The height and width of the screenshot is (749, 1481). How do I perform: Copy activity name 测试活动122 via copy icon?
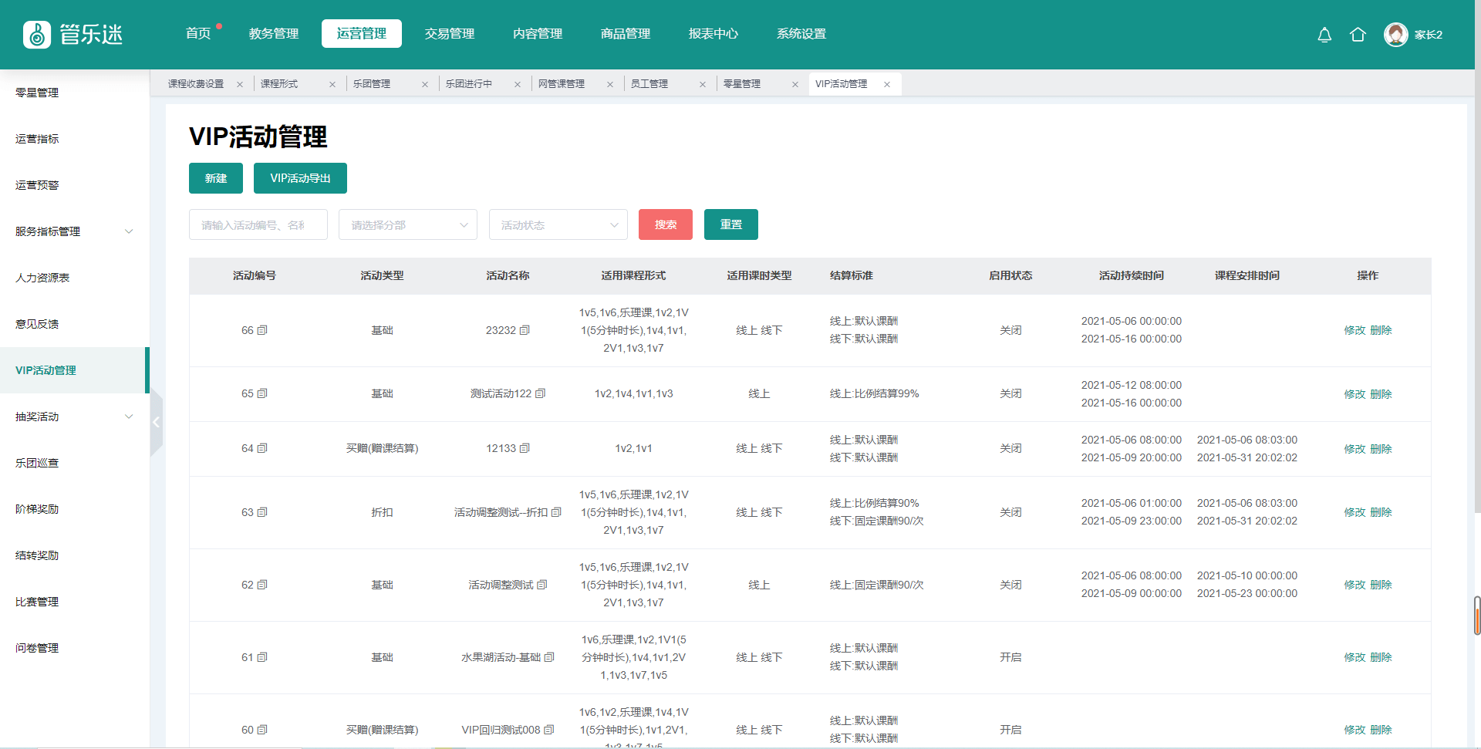(x=541, y=393)
